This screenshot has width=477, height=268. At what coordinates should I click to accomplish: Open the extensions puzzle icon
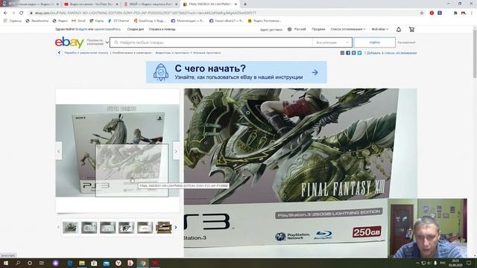(x=455, y=13)
